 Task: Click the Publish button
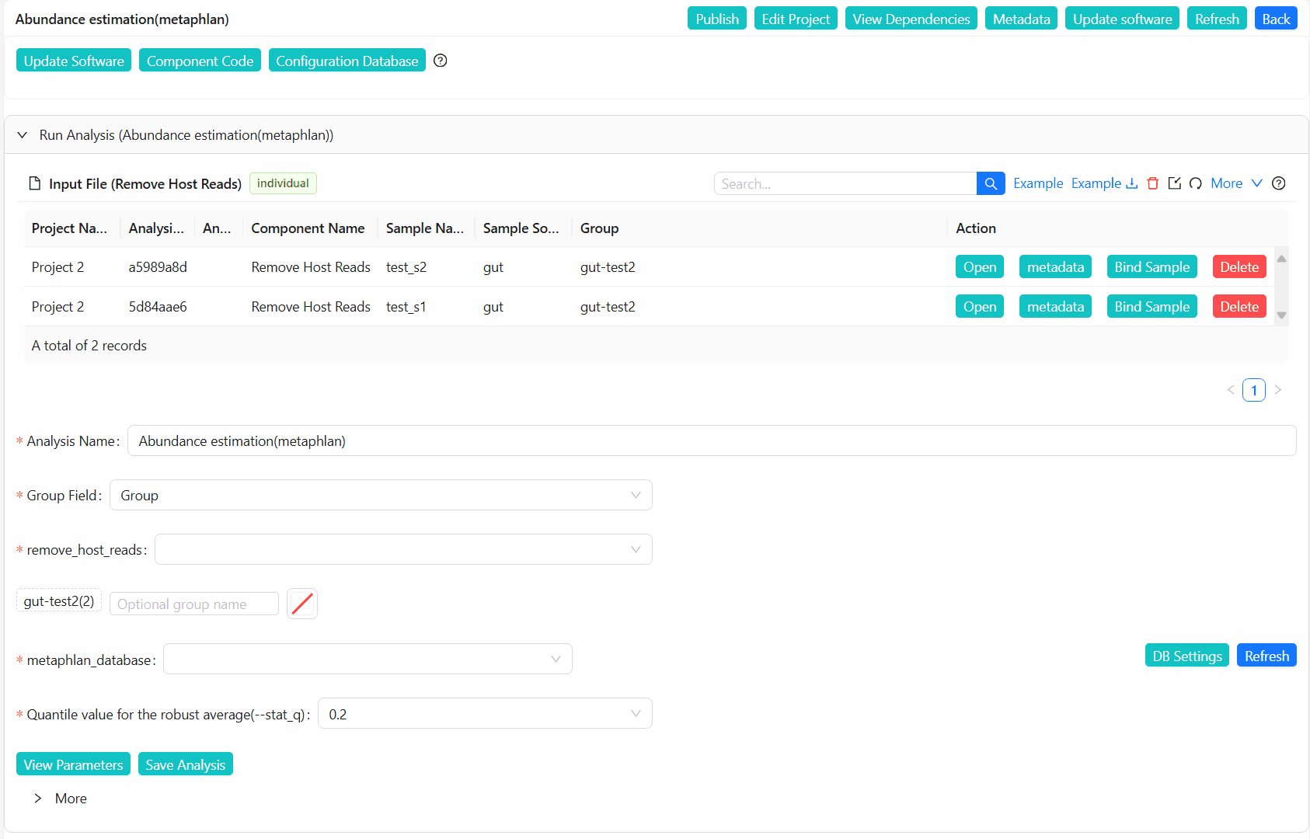point(716,19)
